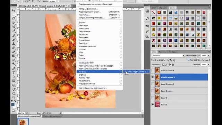The image size is (222, 125).
Task: Toggle the lock all padlock icon
Action: [173, 65]
